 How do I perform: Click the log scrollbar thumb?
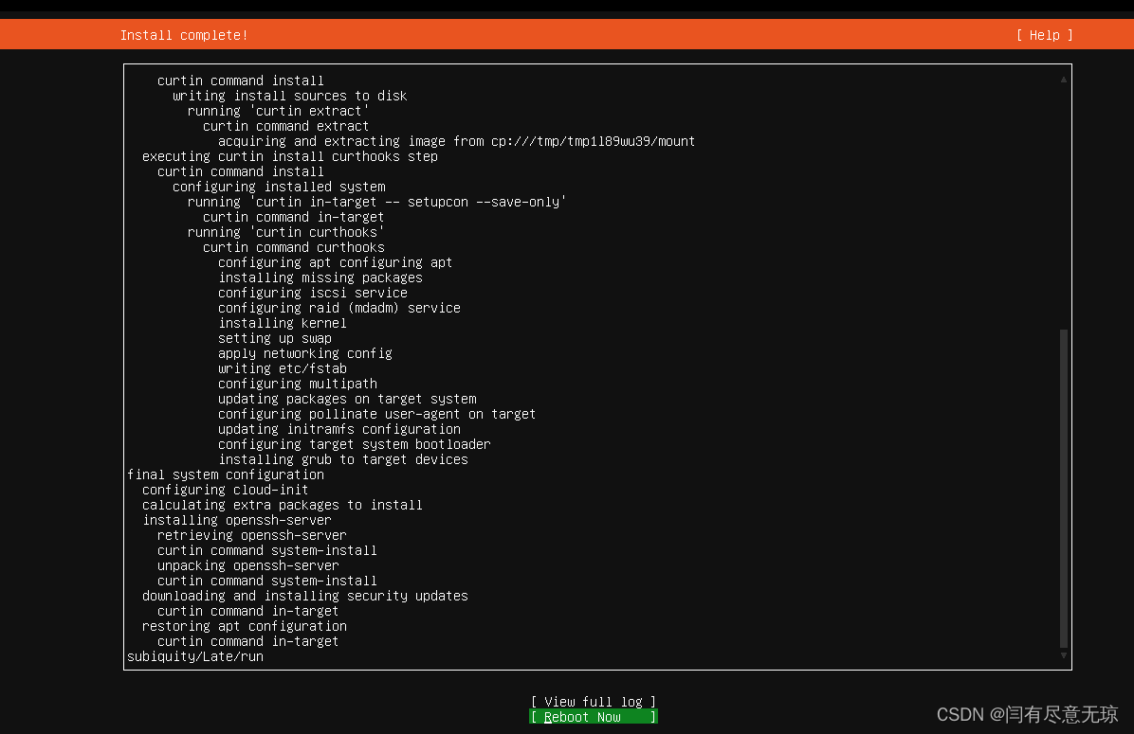(1063, 489)
